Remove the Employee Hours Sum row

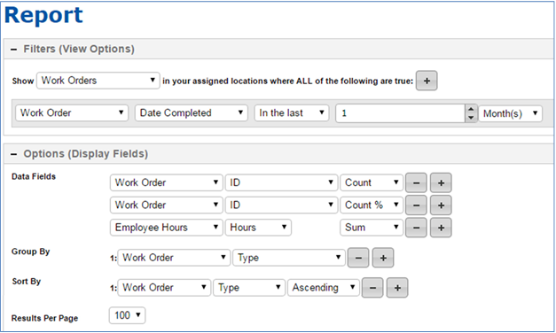(416, 228)
